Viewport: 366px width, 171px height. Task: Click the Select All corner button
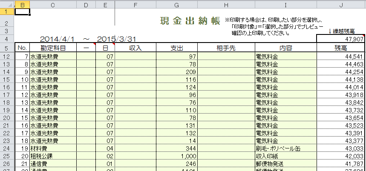point(7,4)
